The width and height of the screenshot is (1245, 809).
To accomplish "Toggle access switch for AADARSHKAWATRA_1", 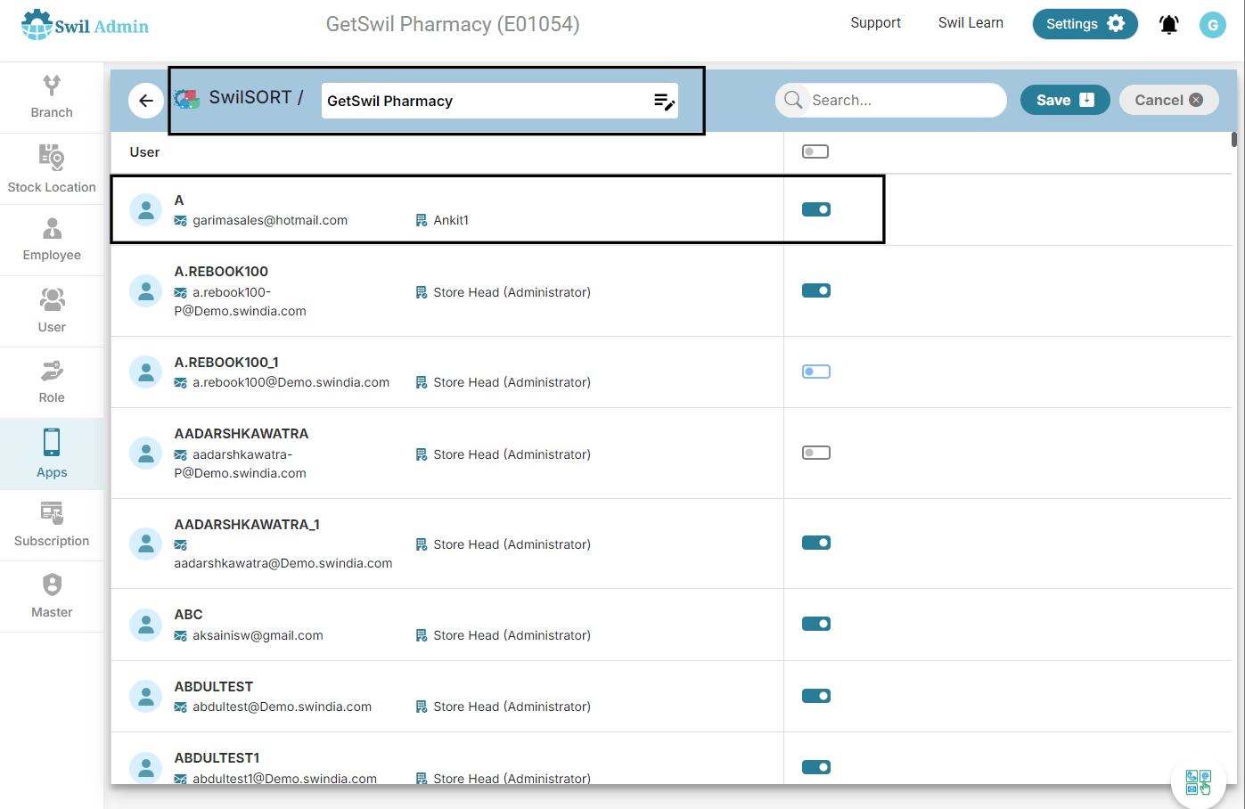I will (815, 543).
